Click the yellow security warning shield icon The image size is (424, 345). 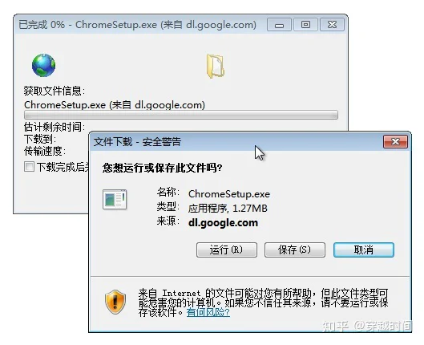click(x=115, y=302)
